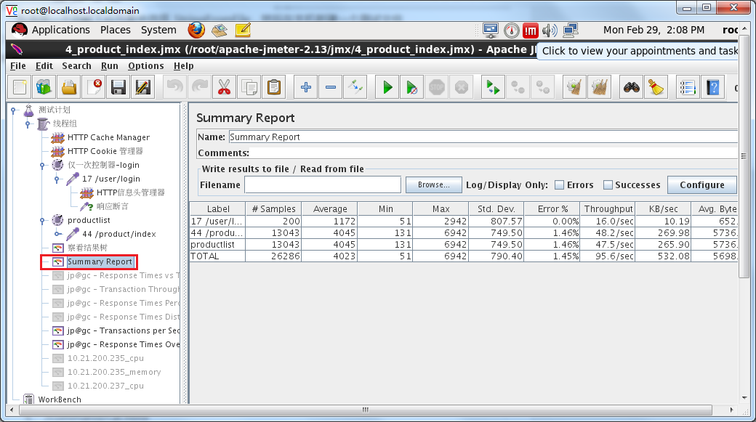Click Start no pauses icon
Image resolution: width=756 pixels, height=422 pixels.
point(411,87)
